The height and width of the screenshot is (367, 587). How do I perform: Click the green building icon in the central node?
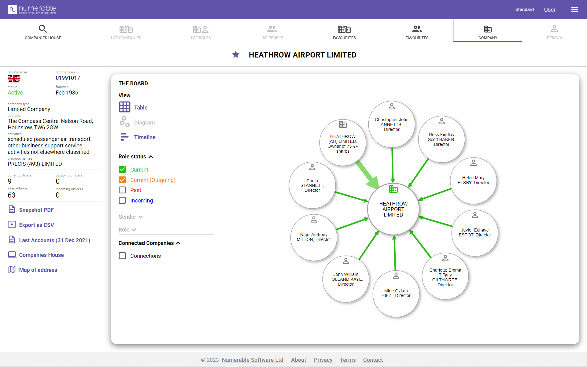point(393,189)
